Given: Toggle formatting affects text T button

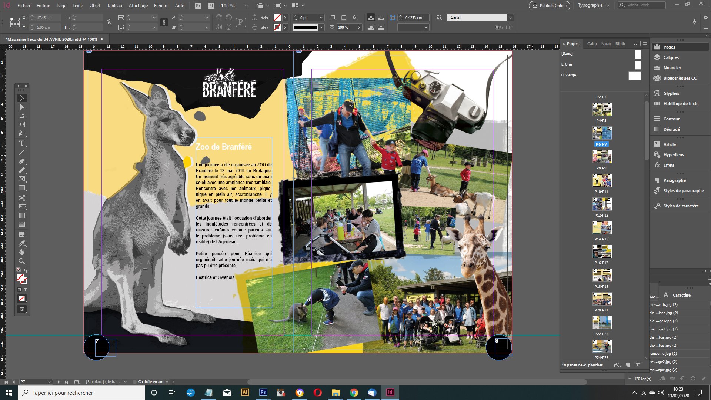Looking at the screenshot, I should pos(25,290).
